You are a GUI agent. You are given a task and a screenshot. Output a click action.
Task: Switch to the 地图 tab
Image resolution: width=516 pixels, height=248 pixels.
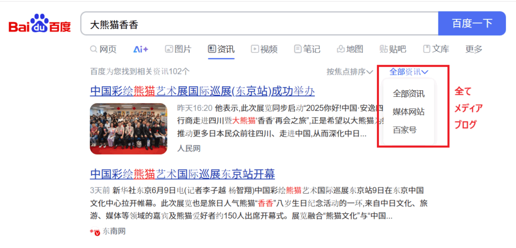(350, 49)
